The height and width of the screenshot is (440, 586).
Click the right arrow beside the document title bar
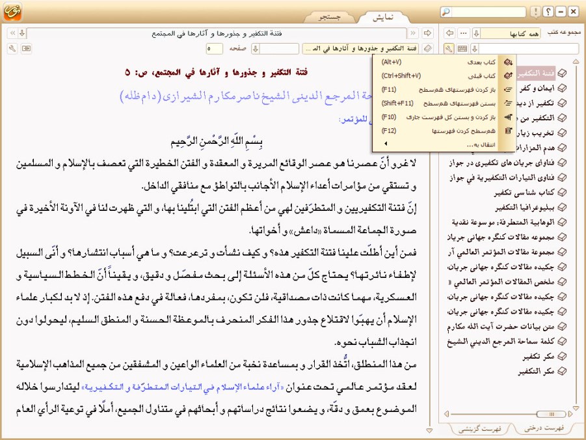(x=427, y=33)
